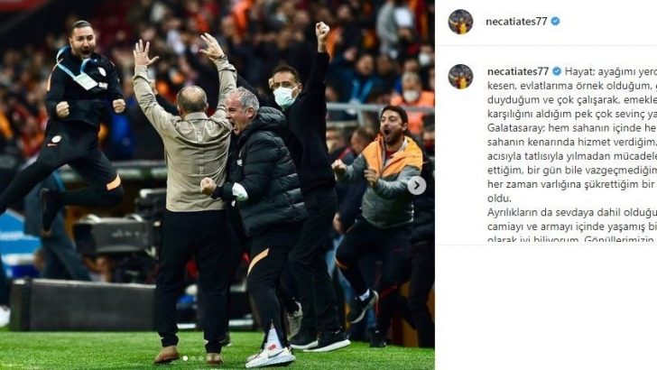Click the verified badge in post header
This screenshot has width=657, height=370.
coord(555,21)
